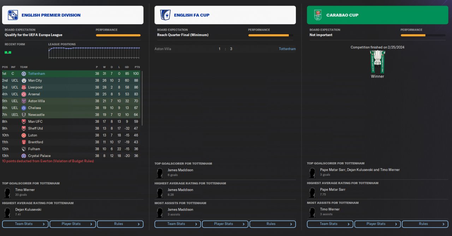
Task: Click the POS column header
Action: 5,67
